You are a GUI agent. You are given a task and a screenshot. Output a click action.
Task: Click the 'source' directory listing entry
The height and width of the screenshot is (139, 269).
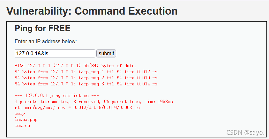[22, 126]
